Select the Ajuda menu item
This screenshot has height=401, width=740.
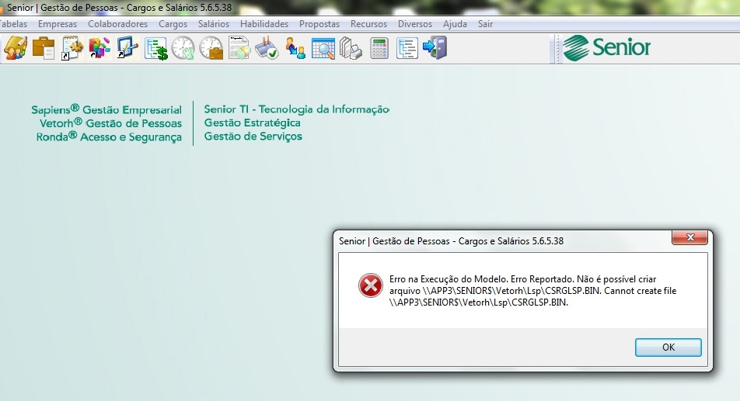(x=455, y=24)
